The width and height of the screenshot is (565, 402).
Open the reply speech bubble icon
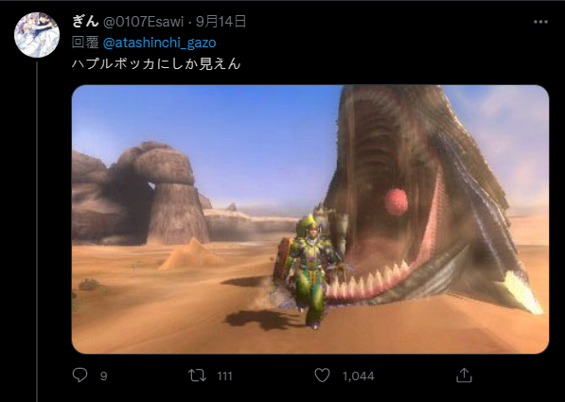point(79,375)
